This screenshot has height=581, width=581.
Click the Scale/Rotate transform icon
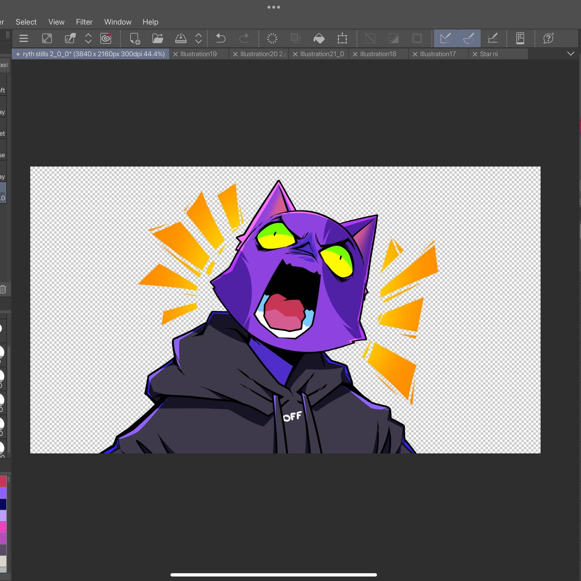[342, 39]
